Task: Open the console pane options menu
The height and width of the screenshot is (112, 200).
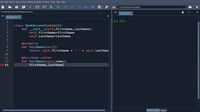Action: pyautogui.click(x=197, y=12)
